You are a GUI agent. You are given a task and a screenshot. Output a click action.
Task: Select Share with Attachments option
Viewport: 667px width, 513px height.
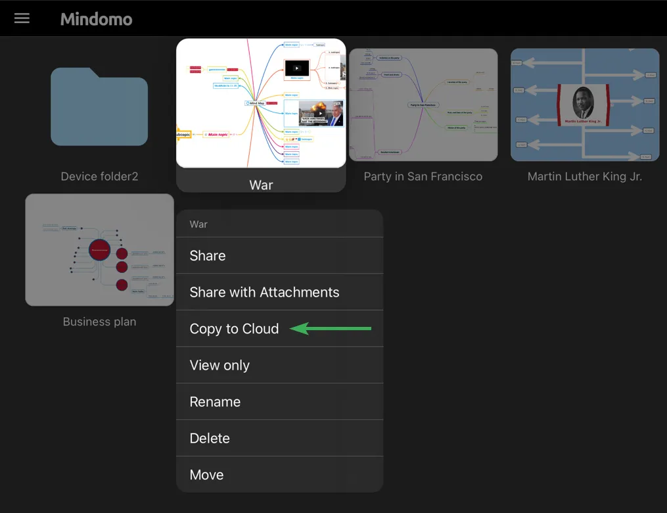(264, 293)
